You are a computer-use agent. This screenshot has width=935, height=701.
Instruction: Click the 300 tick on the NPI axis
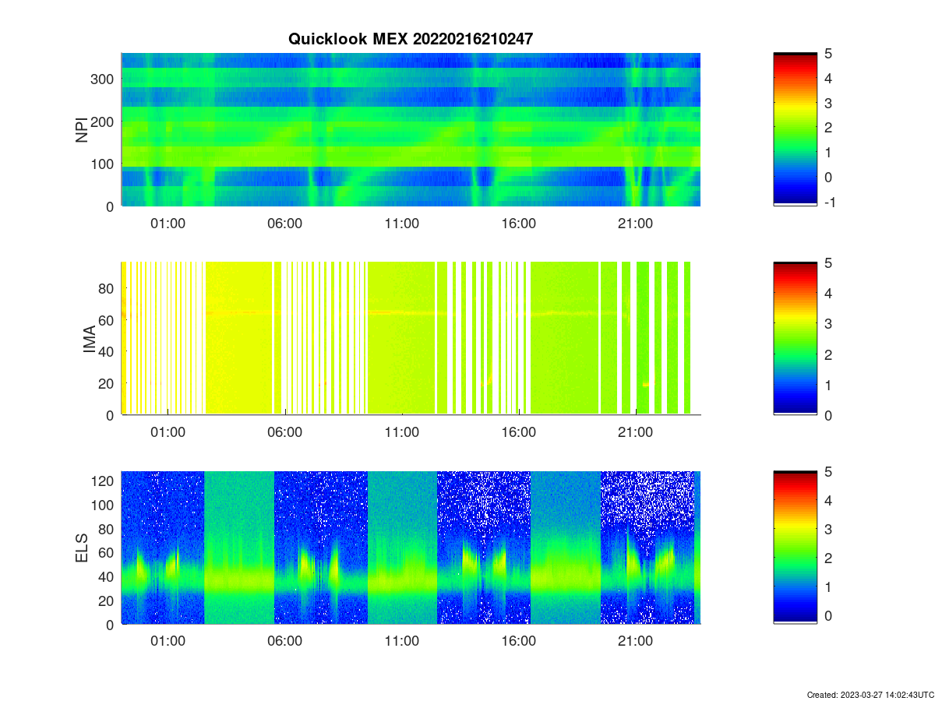104,79
